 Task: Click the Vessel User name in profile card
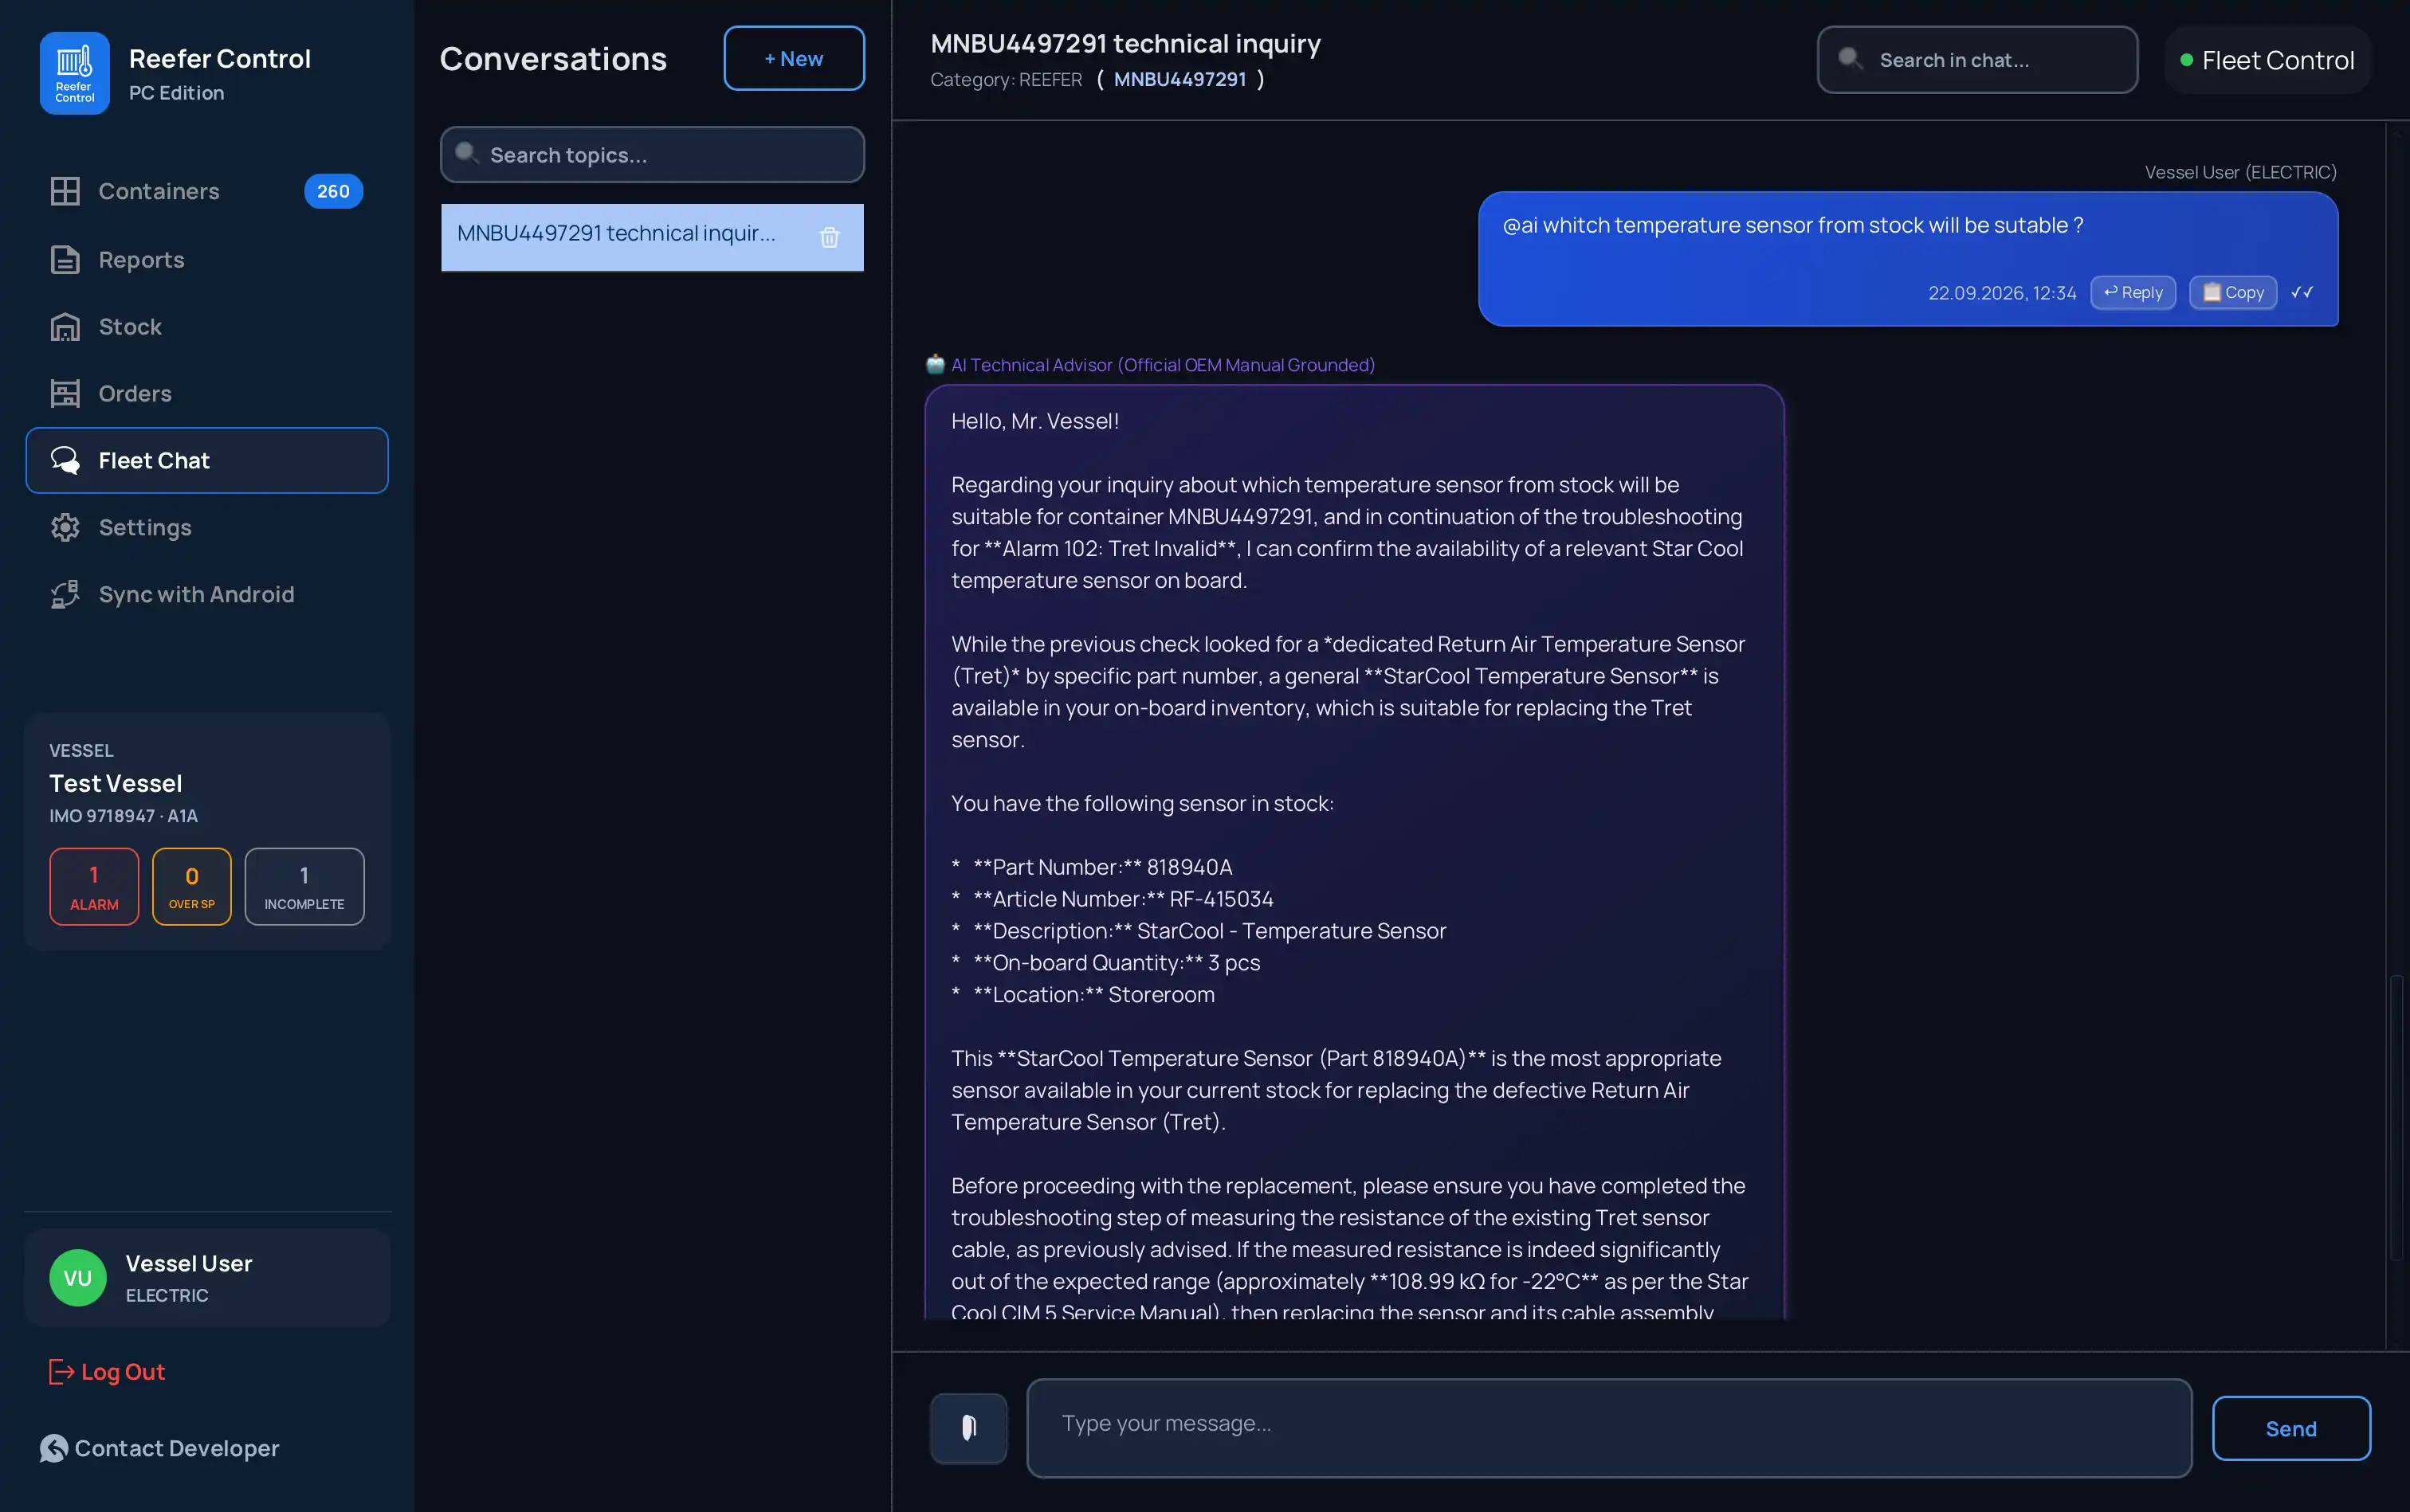tap(189, 1264)
